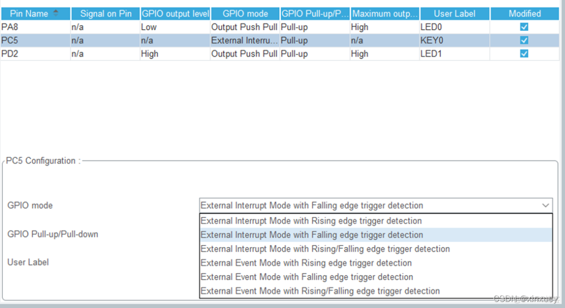Select the PA8 pin row
Image resolution: width=565 pixels, height=308 pixels.
[280, 27]
